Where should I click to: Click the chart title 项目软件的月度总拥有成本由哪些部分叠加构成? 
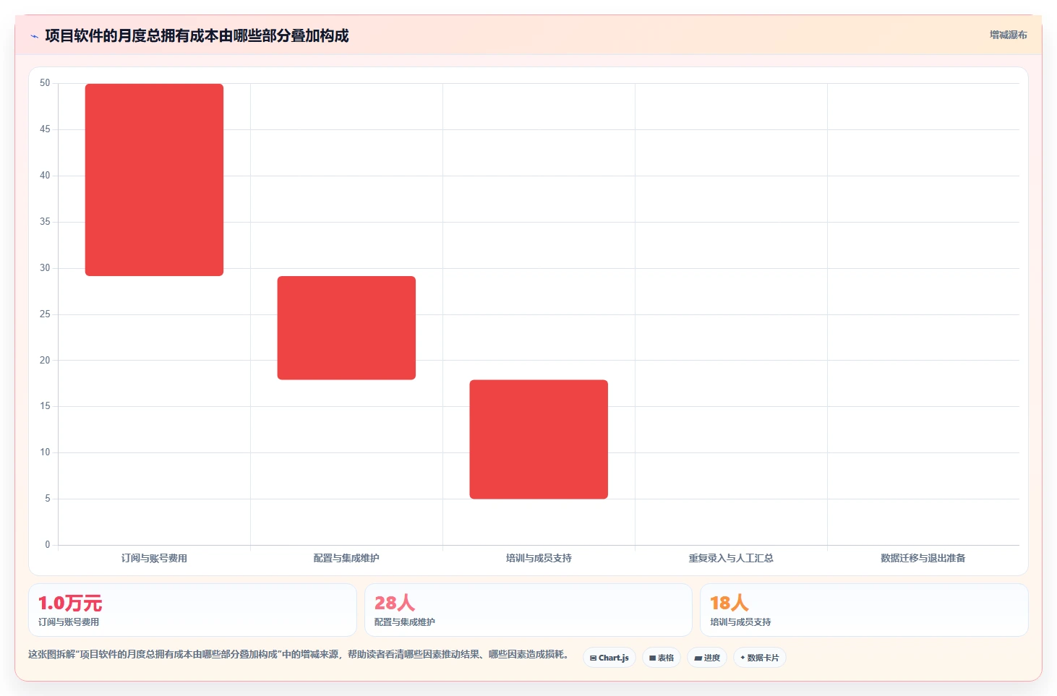coord(197,35)
